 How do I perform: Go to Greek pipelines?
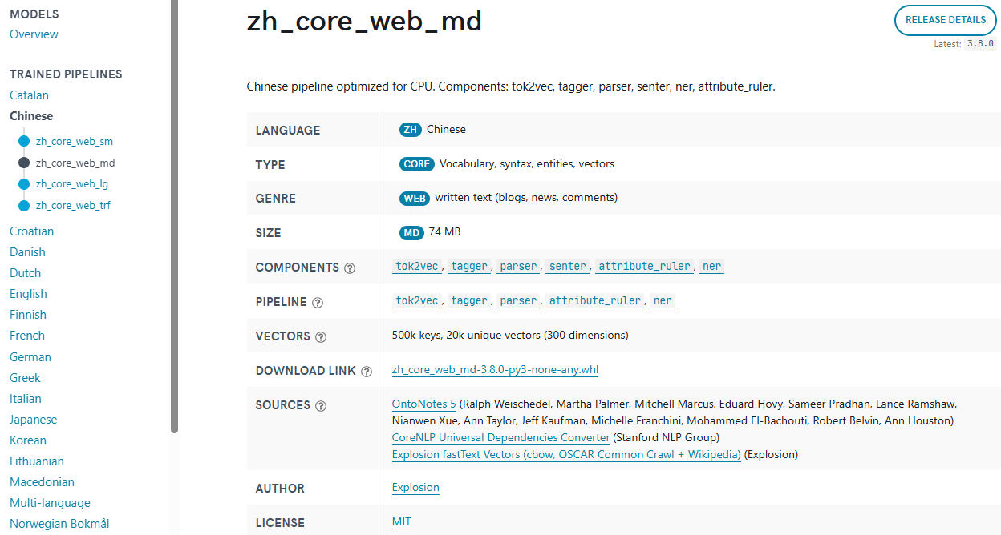click(25, 378)
